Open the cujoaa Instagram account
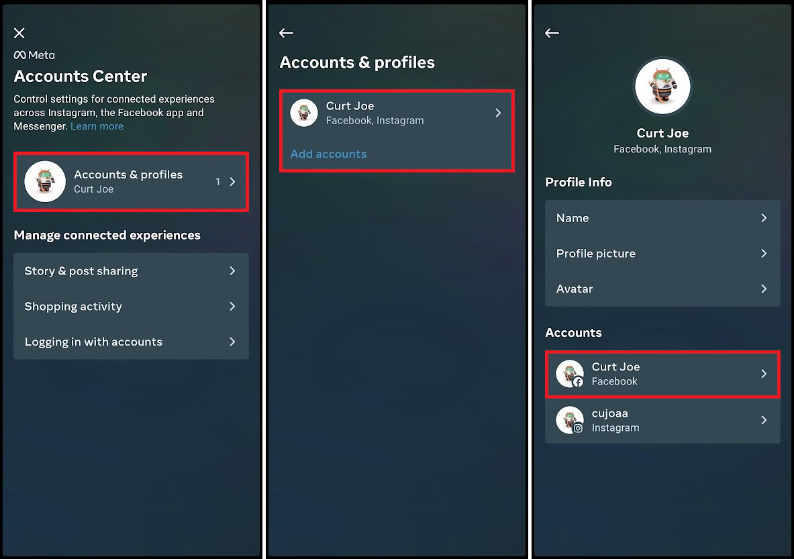Screen dimensions: 794x559 [662, 421]
